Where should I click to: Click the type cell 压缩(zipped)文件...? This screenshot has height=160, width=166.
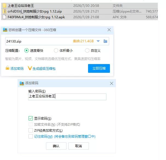coord(127,11)
